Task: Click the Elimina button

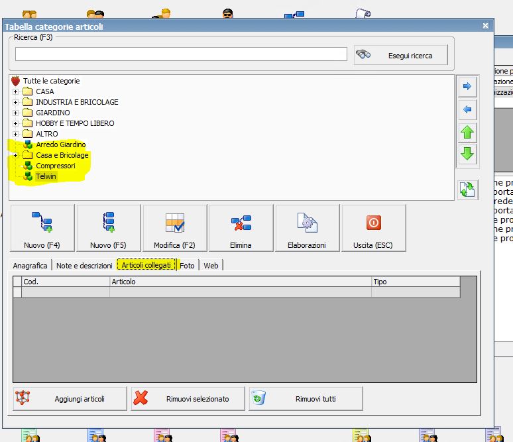Action: coord(241,228)
